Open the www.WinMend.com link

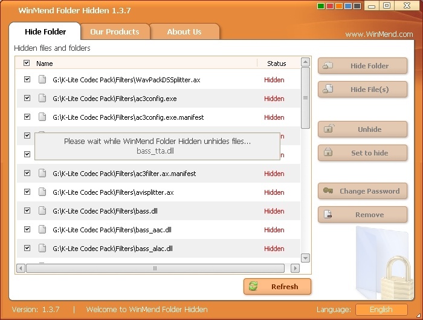[x=379, y=34]
